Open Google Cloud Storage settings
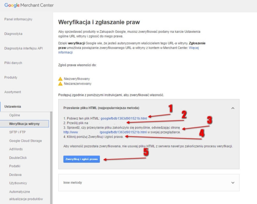The height and width of the screenshot is (204, 257). (x=25, y=141)
